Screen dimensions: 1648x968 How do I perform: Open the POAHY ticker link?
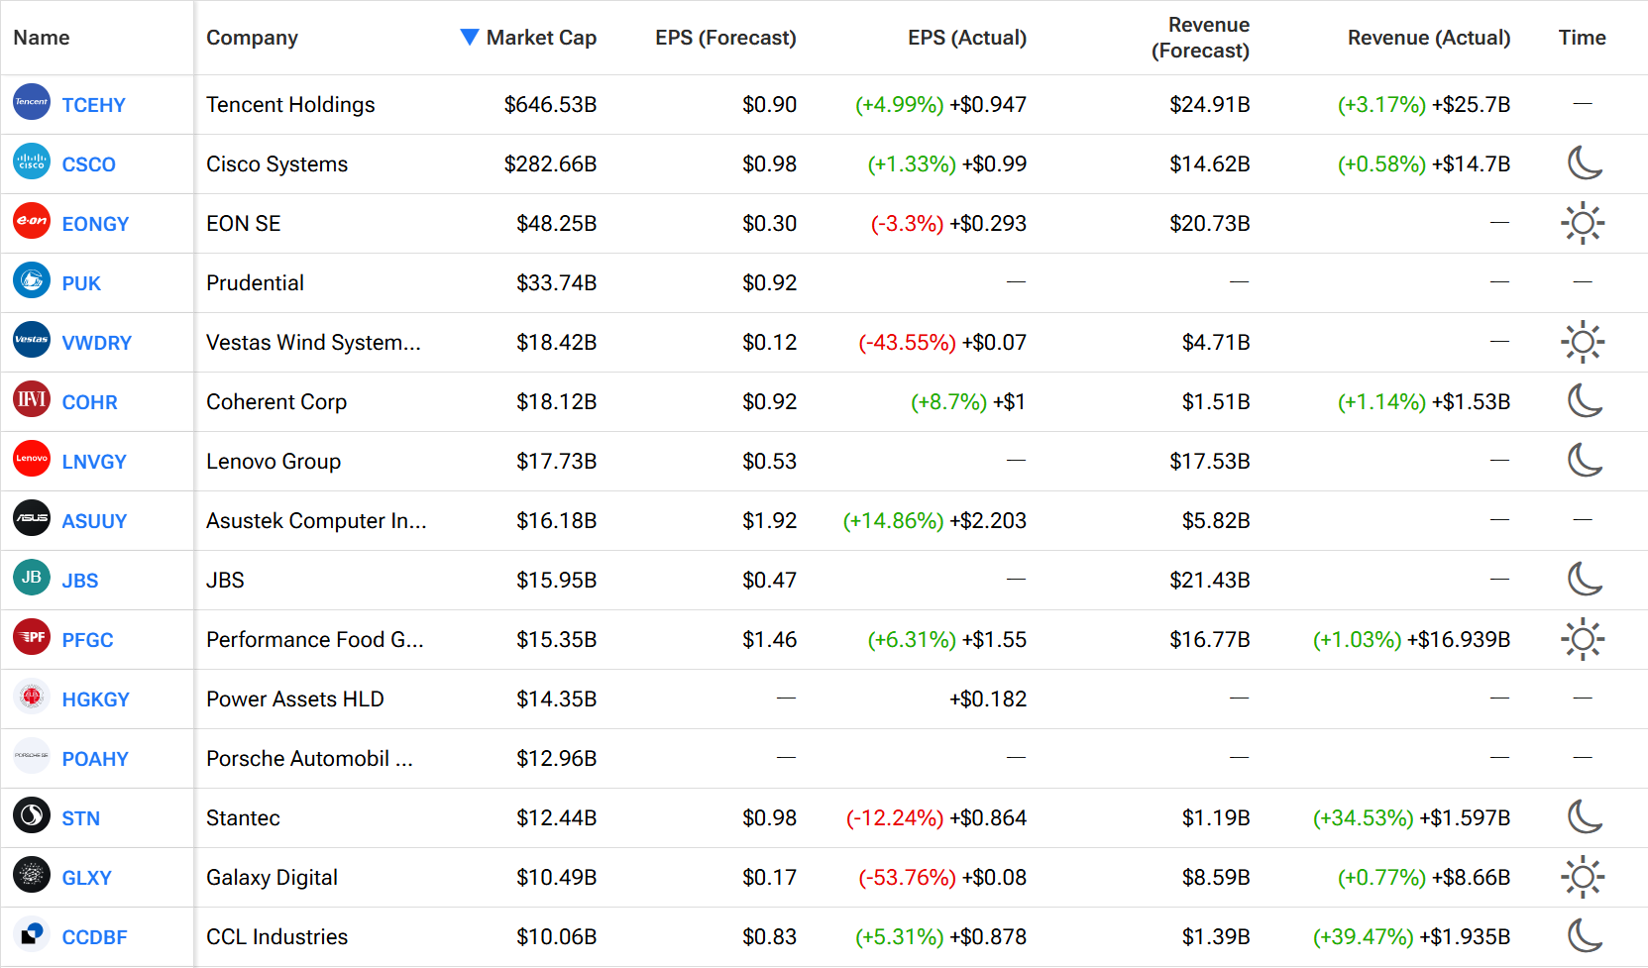coord(95,759)
